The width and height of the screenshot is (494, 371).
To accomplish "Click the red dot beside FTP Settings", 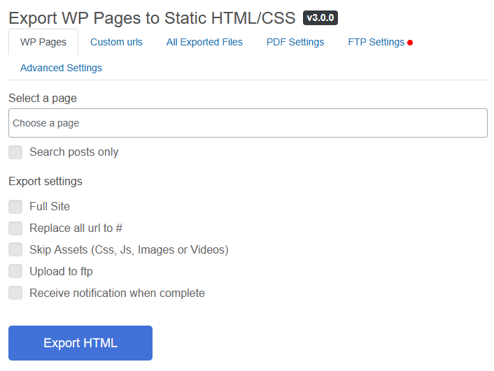I will click(x=410, y=43).
